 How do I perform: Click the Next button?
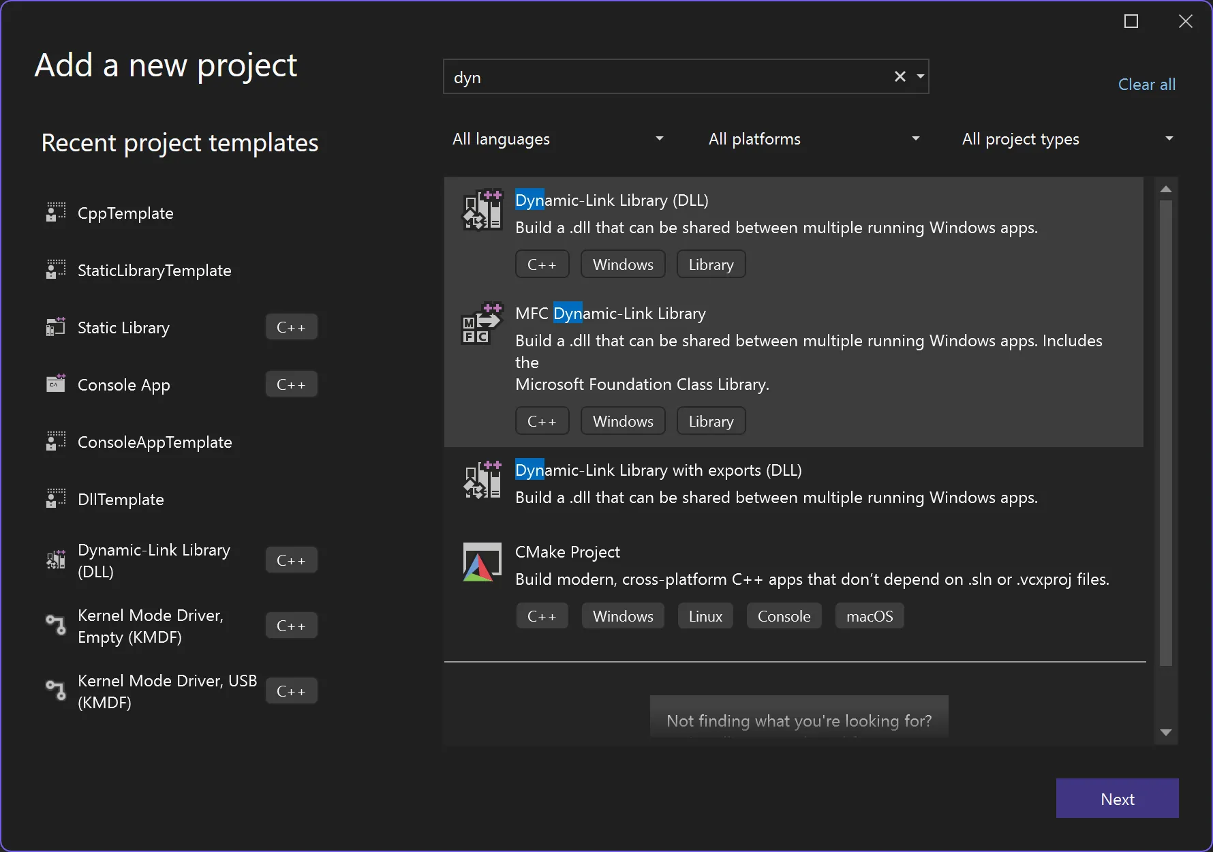1118,799
